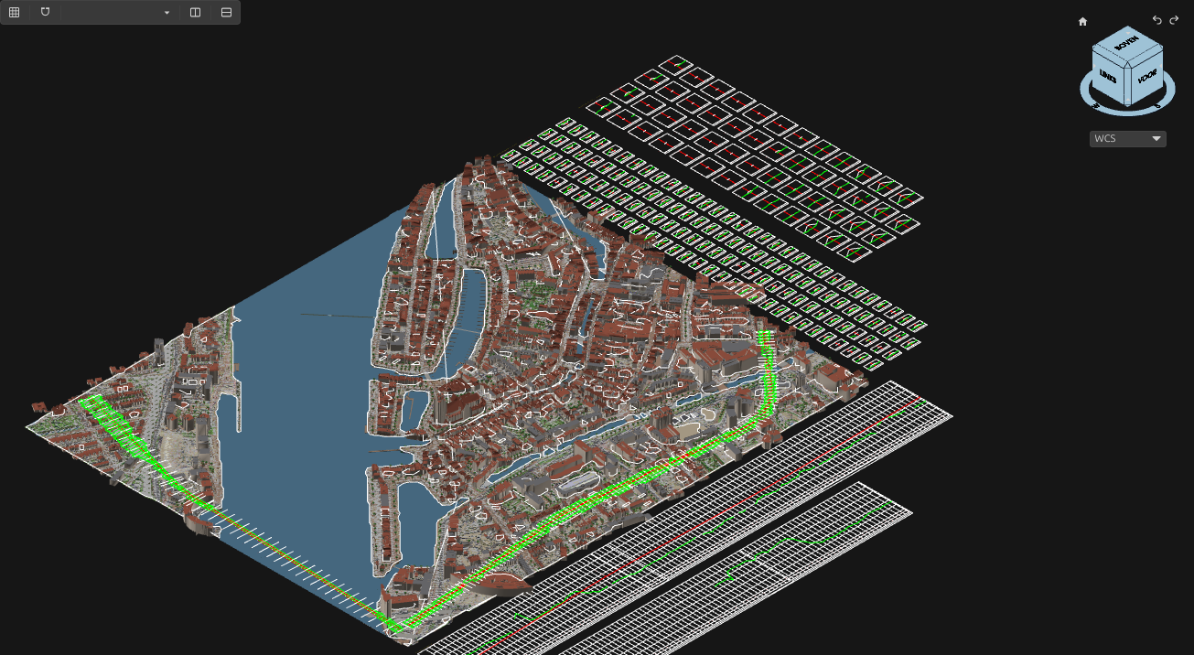1194x655 pixels.
Task: Toggle the snap magnet icon
Action: (45, 13)
